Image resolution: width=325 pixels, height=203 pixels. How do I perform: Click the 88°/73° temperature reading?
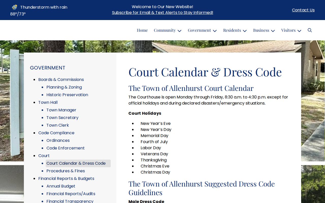(x=18, y=14)
